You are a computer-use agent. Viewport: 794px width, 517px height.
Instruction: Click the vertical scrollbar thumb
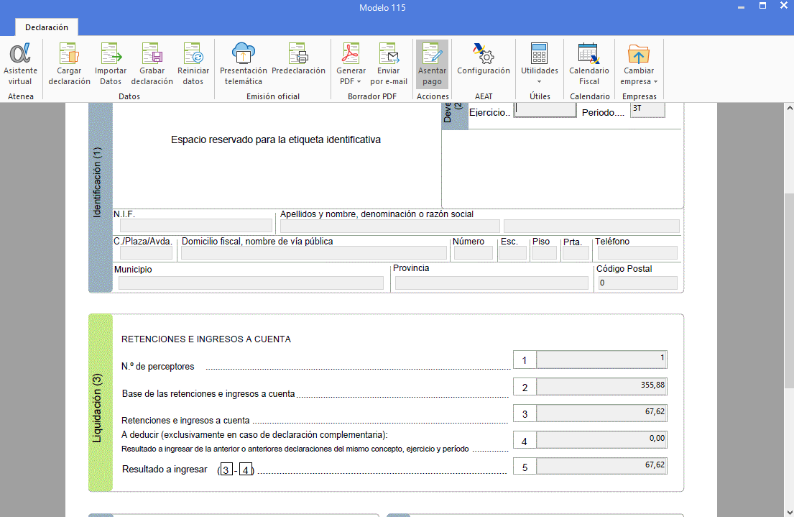point(789,291)
